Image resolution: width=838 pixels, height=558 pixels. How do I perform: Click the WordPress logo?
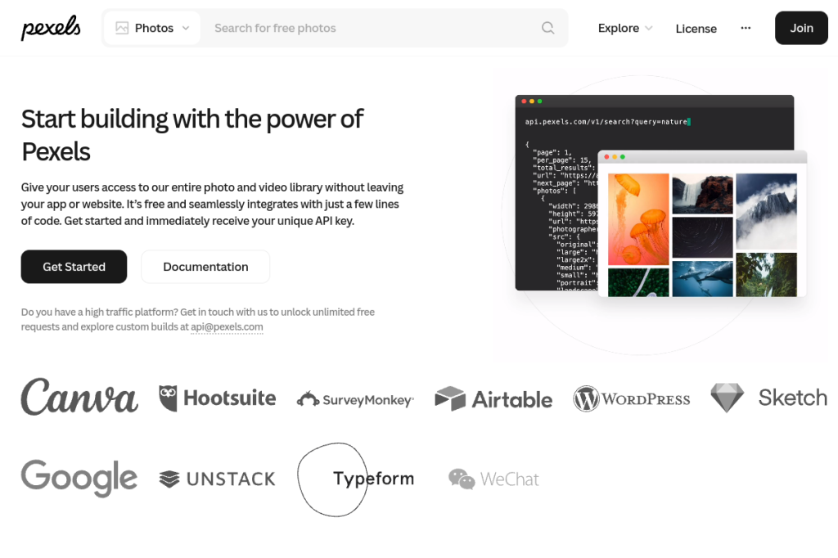(x=632, y=398)
